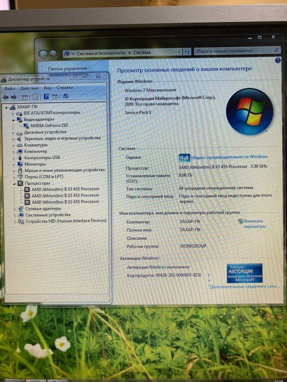Click the Forward arrow in Device Manager toolbar
Image resolution: width=287 pixels, height=382 pixels.
coord(14,97)
